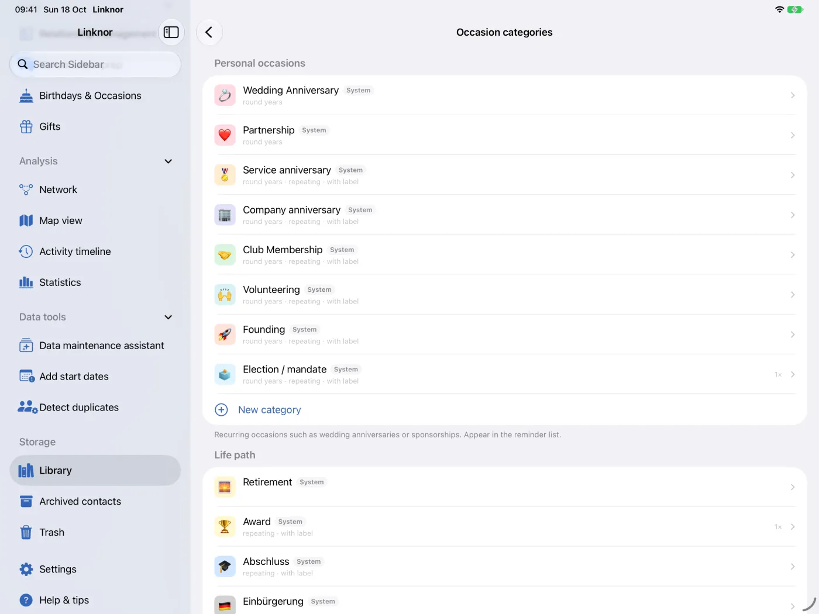Click the Settings gear icon

pyautogui.click(x=26, y=570)
